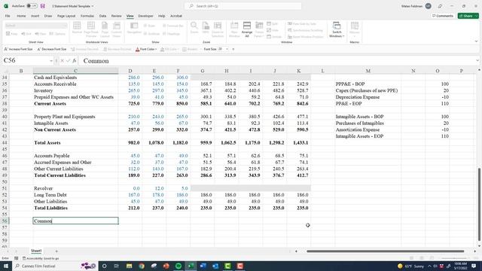This screenshot has height=271, width=482.
Task: Click the Split window button
Action: pos(273,23)
